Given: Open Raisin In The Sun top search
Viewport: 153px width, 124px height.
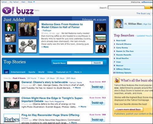Looking at the screenshot, I should 125,51.
